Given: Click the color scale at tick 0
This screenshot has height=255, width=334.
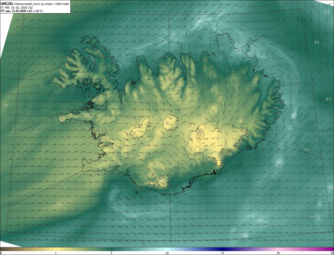Looking at the screenshot, I should pyautogui.click(x=1, y=253).
